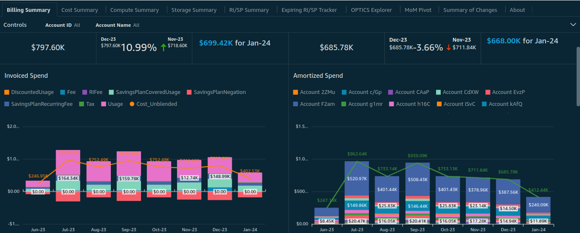Open the Account Name filter dropdown

(x=117, y=25)
